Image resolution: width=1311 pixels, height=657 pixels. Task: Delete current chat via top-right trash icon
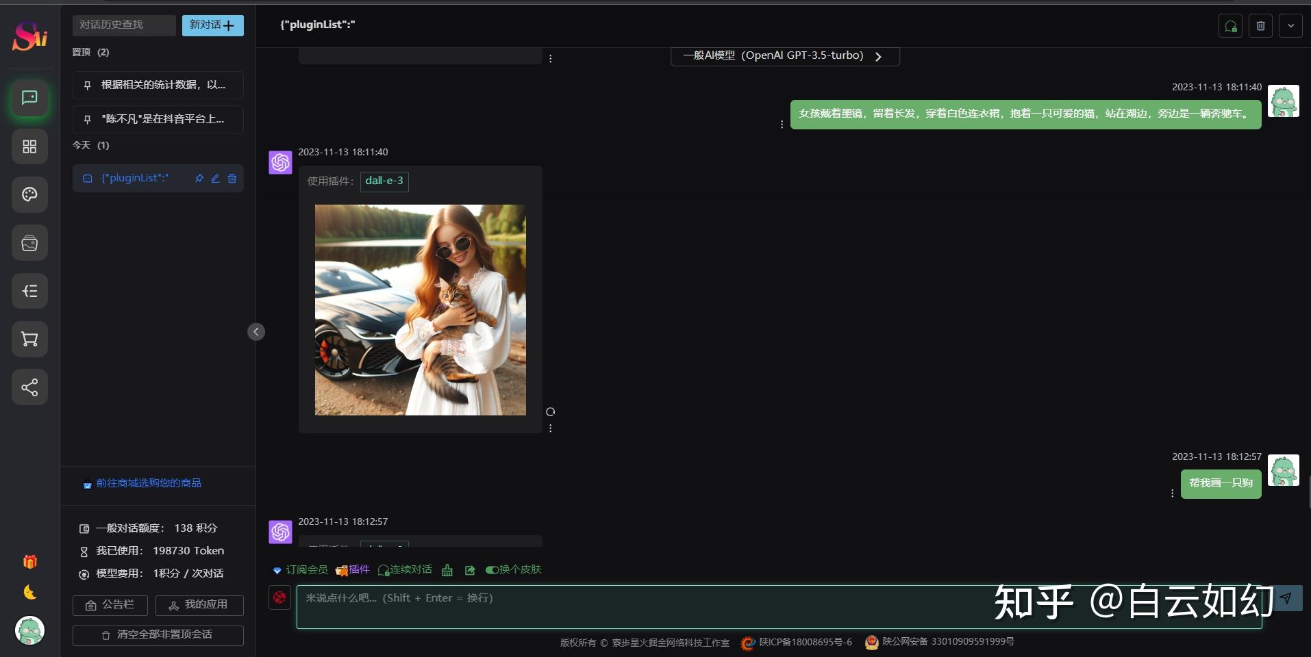pyautogui.click(x=1260, y=25)
